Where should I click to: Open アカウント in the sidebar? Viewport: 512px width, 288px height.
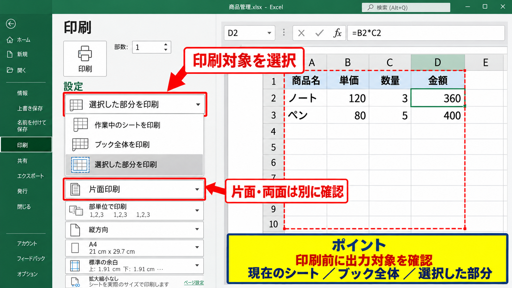pos(27,243)
